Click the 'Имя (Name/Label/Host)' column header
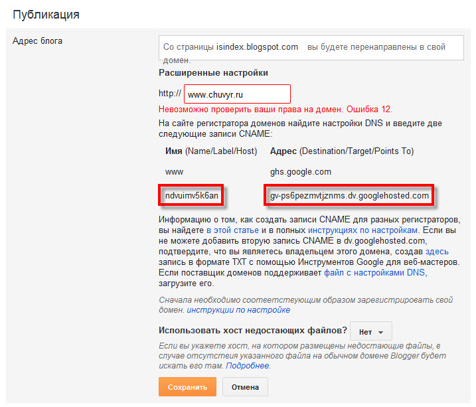The height and width of the screenshot is (407, 476). (x=211, y=151)
